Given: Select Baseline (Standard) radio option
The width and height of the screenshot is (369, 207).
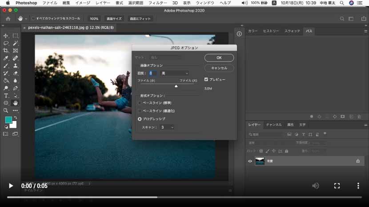Looking at the screenshot, I should click(x=140, y=103).
